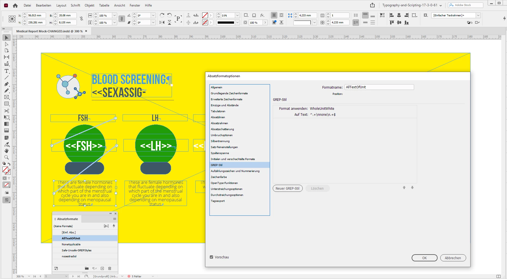Delete selected style with trash icon

click(x=110, y=268)
